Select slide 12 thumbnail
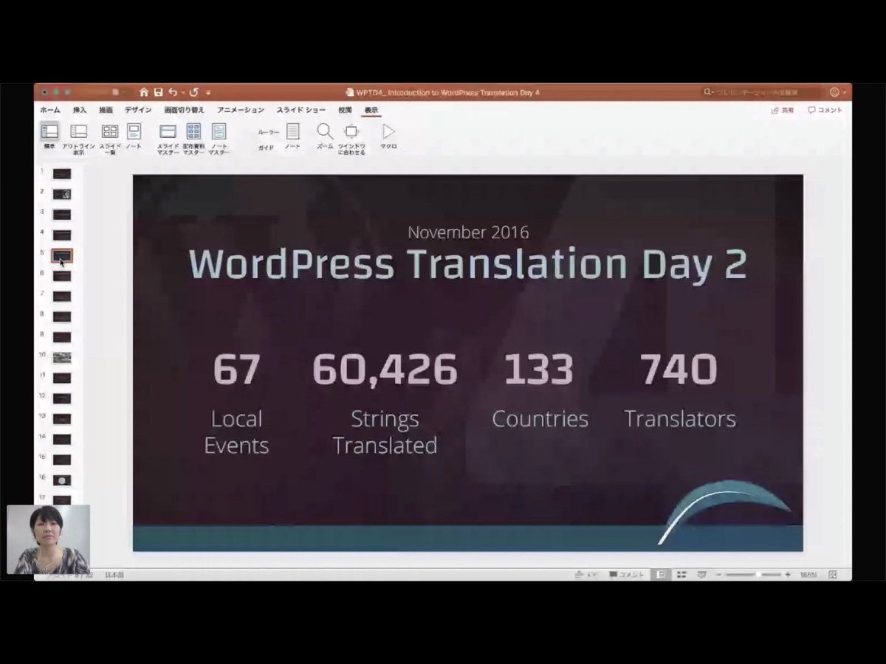This screenshot has height=664, width=886. coord(62,398)
